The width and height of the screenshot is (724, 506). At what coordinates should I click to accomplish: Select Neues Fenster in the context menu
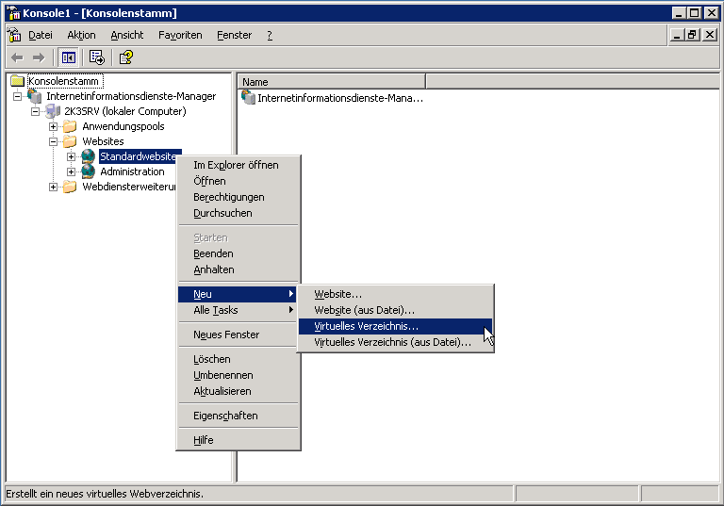237,335
